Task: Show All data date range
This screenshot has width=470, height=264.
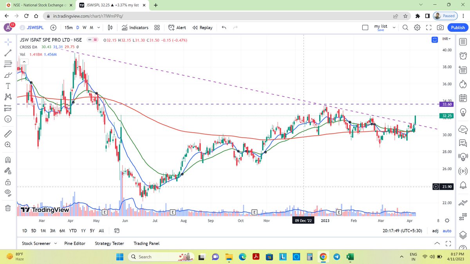Action: 101,231
